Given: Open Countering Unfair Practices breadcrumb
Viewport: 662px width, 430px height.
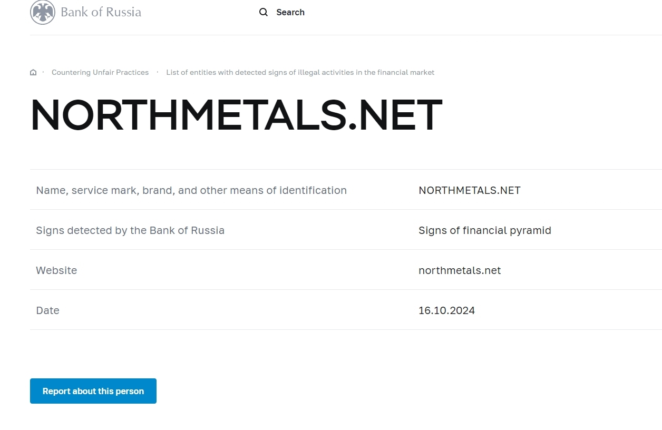Looking at the screenshot, I should [100, 72].
